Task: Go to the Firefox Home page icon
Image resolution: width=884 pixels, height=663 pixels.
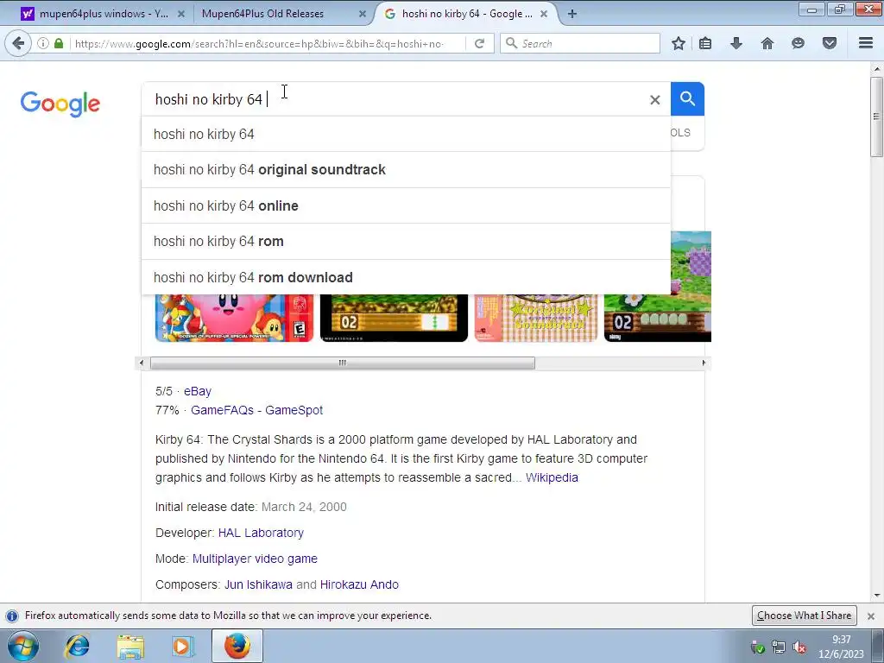Action: click(767, 43)
